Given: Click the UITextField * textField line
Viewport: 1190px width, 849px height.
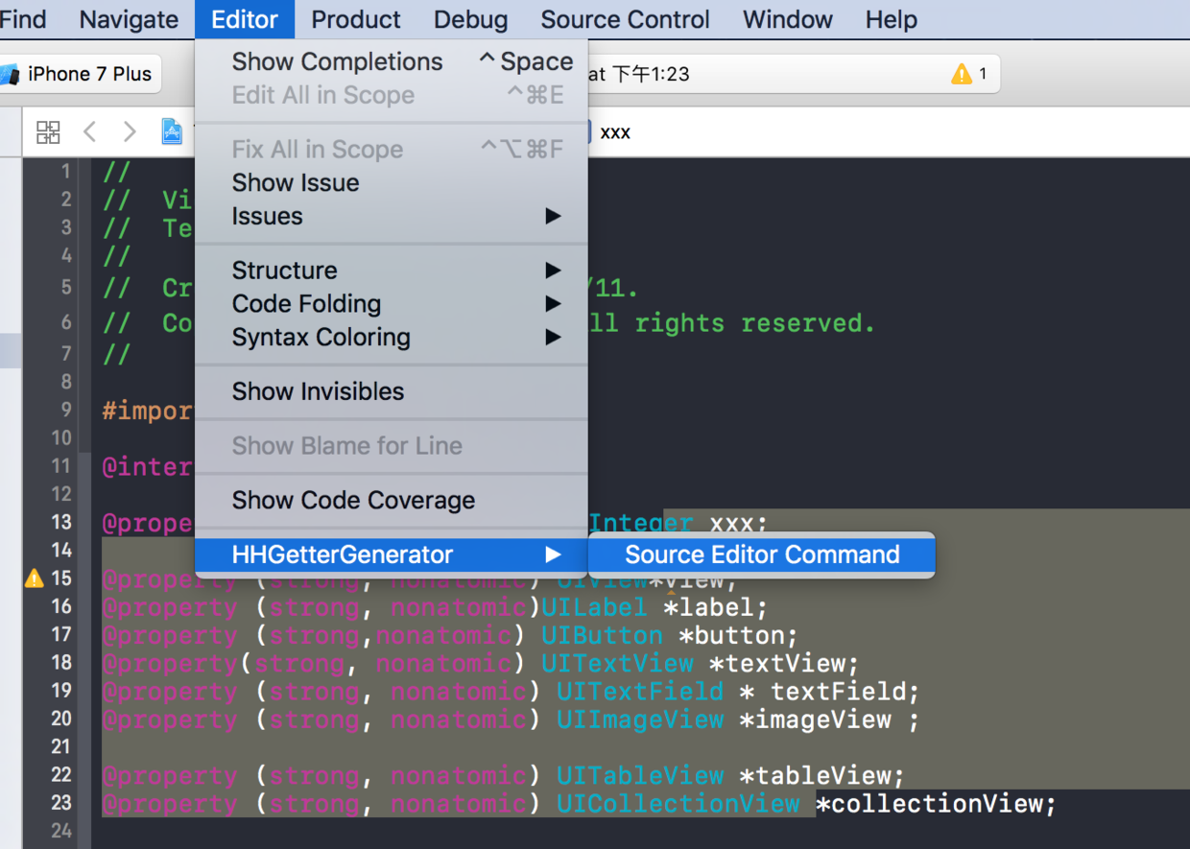Looking at the screenshot, I should click(x=511, y=691).
